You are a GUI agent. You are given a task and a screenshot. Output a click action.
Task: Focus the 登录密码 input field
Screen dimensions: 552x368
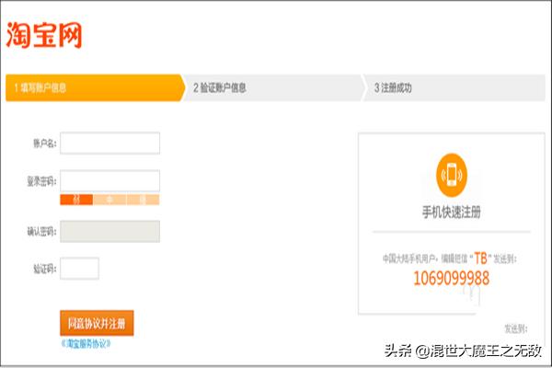[109, 180]
